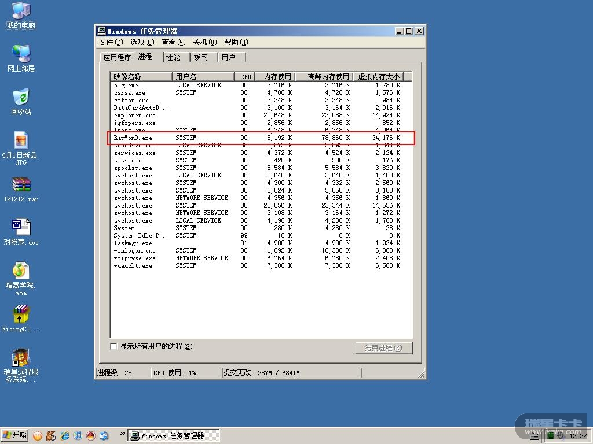
Task: Switch to the 性能 tab
Action: click(x=173, y=57)
